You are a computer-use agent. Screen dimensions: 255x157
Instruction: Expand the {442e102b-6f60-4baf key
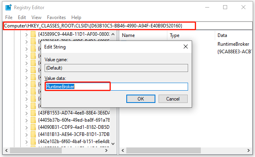(27, 142)
